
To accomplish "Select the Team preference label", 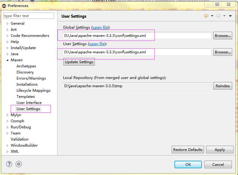I will pyautogui.click(x=16, y=133).
